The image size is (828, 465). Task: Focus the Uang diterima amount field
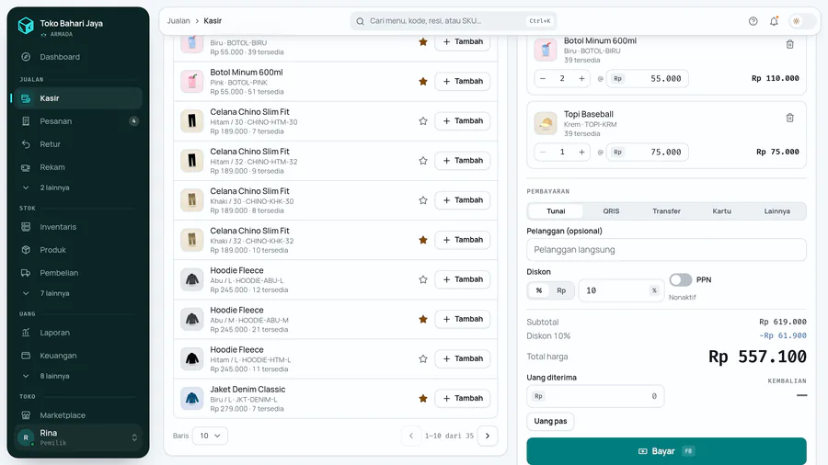point(595,396)
